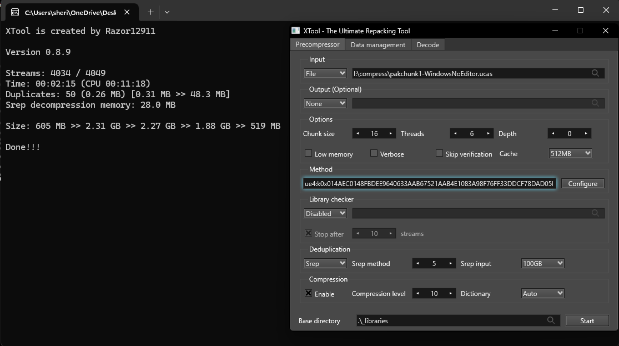Image resolution: width=619 pixels, height=346 pixels.
Task: Click the search icon in Library checker field
Action: coord(595,213)
